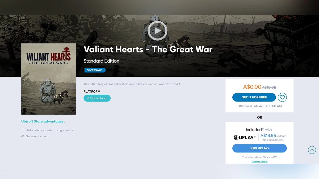This screenshot has height=179, width=319.
Task: Click the scroll-to-top chevron circle icon
Action: (312, 150)
